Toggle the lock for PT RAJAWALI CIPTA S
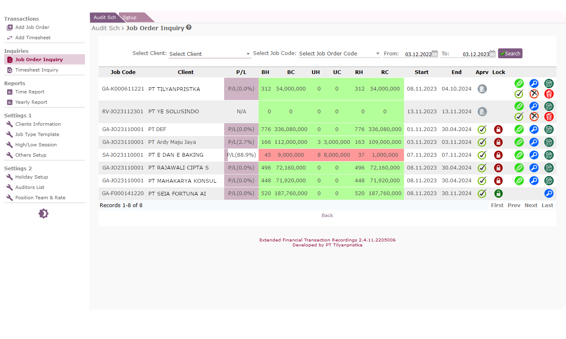 point(498,168)
